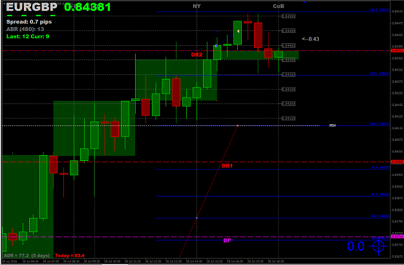Click the blue crosshair target icon
The width and height of the screenshot is (404, 265).
[378, 246]
